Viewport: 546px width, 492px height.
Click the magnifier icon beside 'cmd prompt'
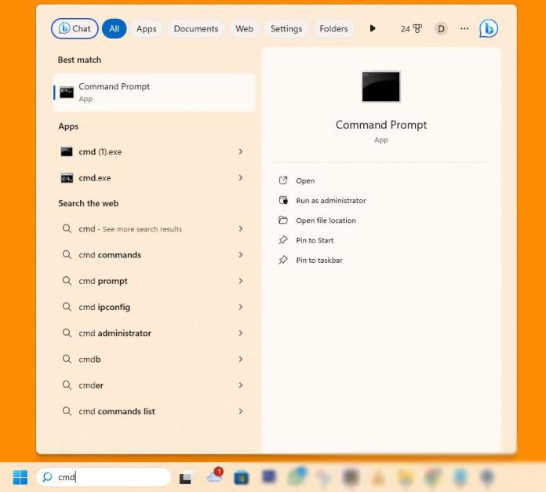click(67, 281)
